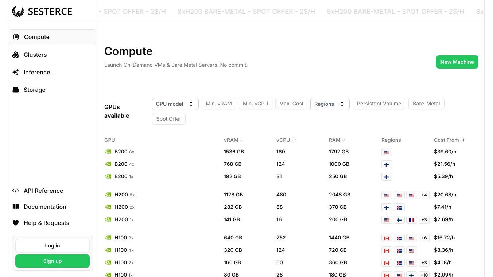Viewport: 493px width, 277px height.
Task: Focus the Max. Cost filter field
Action: 291,104
